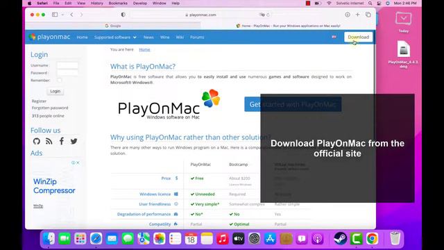Viewport: 444px width, 250px height.
Task: Open the Bookmarks menu
Action: [118, 3]
